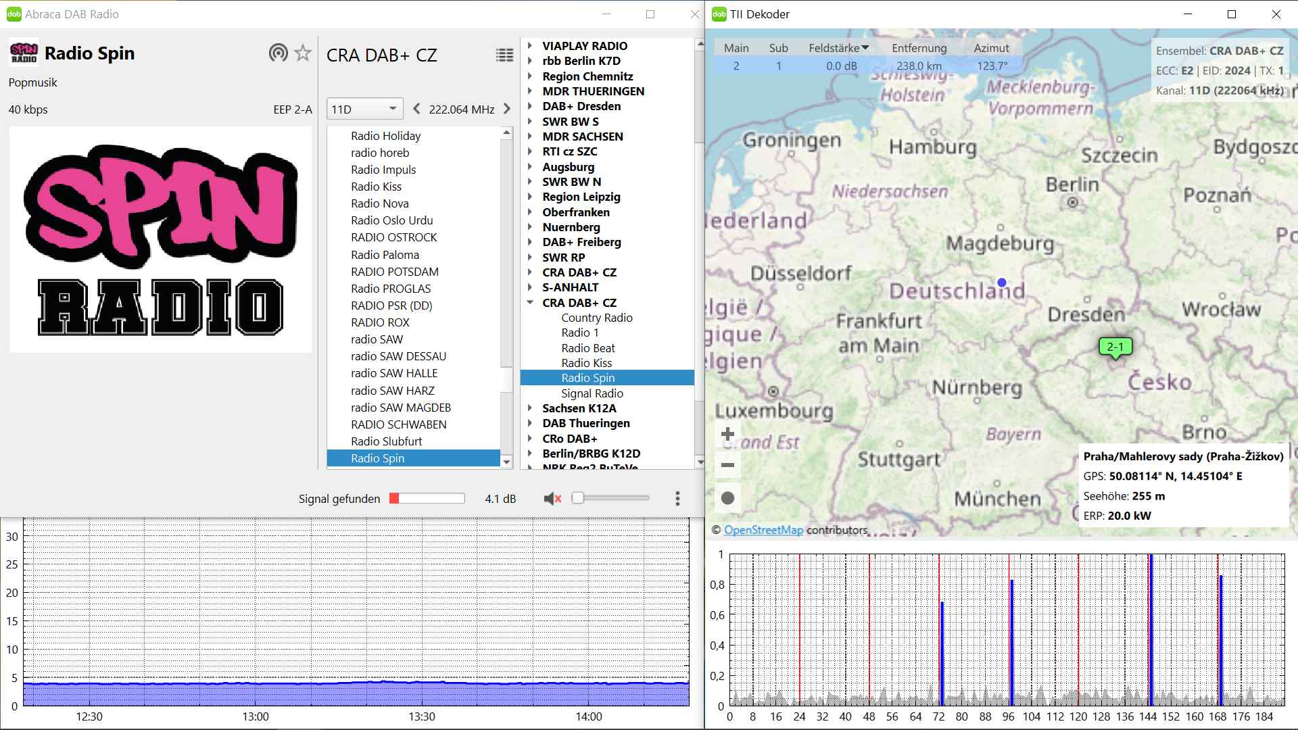
Task: Step to the next frequency channel
Action: tap(507, 109)
